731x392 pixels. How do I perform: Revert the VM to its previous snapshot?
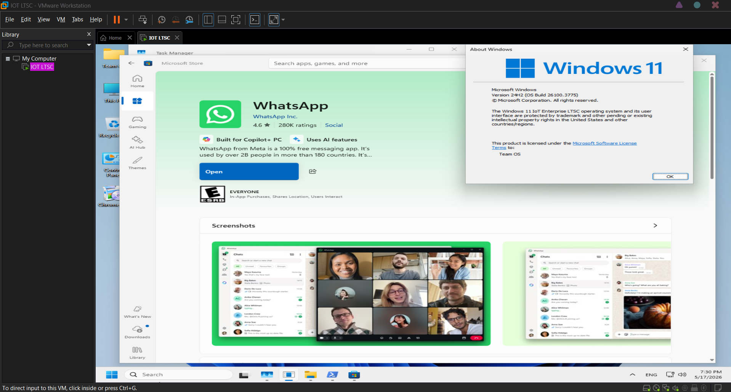176,19
